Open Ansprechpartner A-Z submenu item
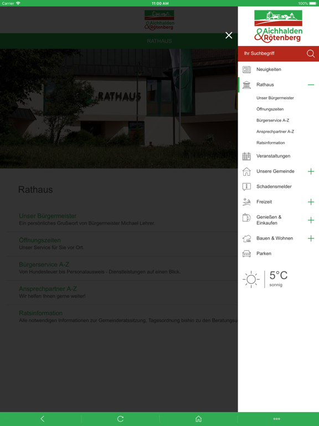Viewport: 319px width, 426px height. pos(275,131)
